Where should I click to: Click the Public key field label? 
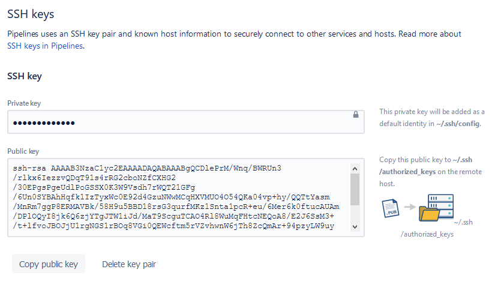coord(23,151)
